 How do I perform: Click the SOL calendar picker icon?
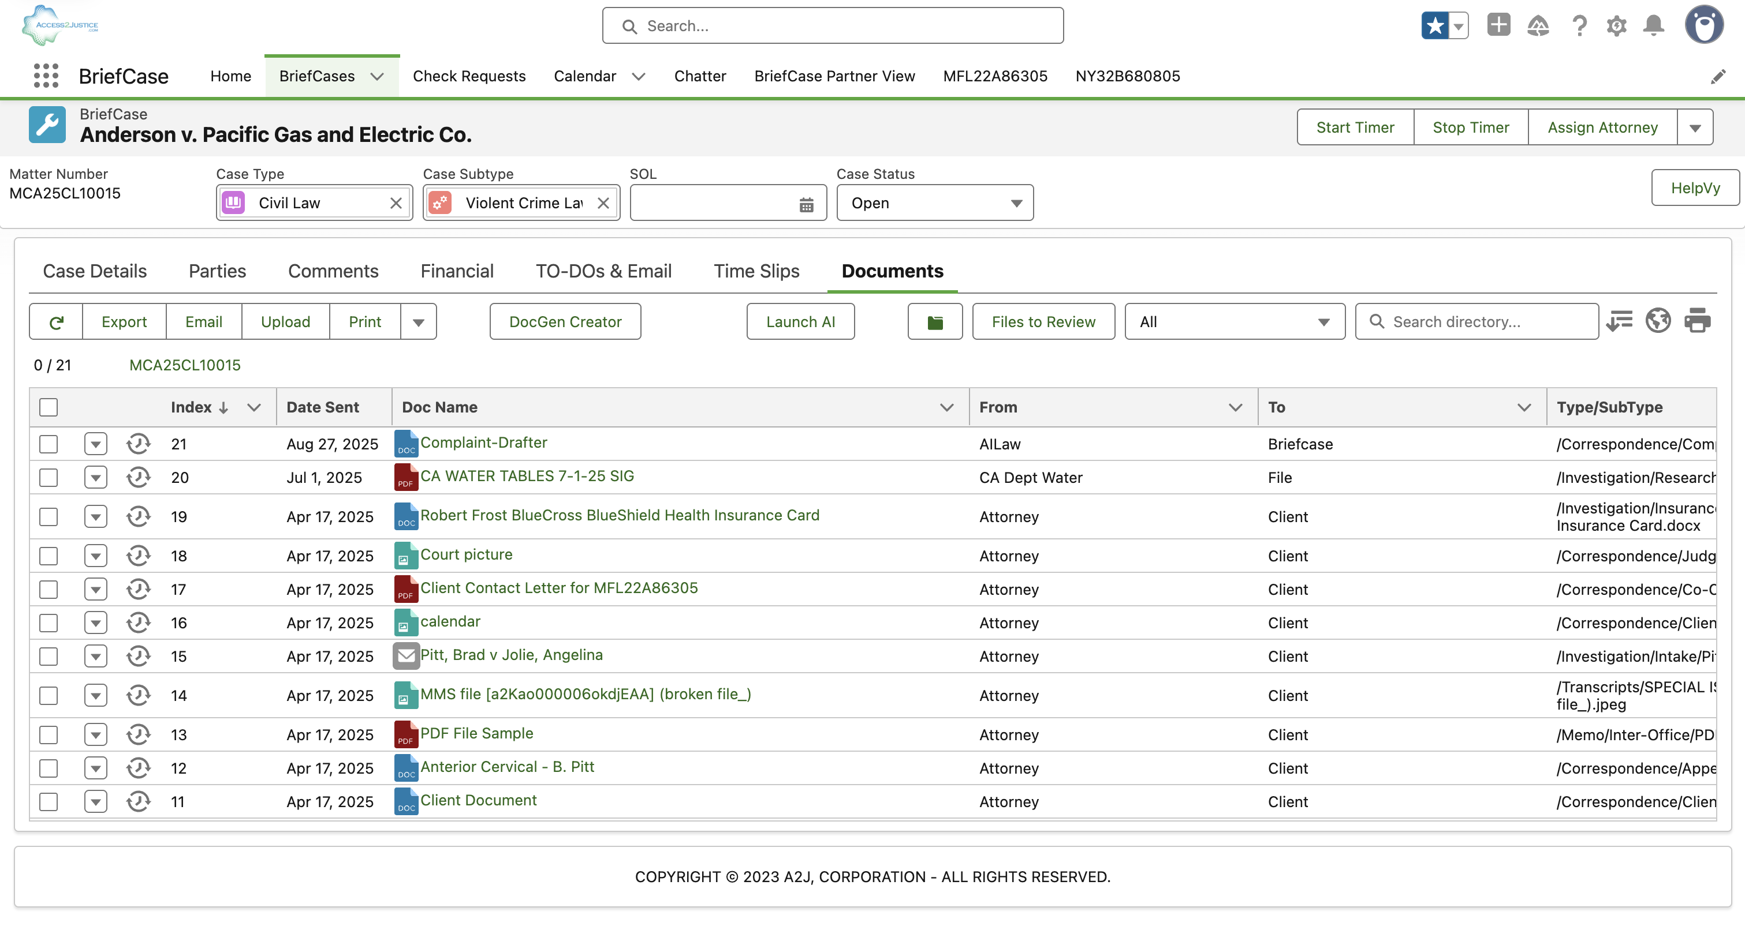coord(806,204)
